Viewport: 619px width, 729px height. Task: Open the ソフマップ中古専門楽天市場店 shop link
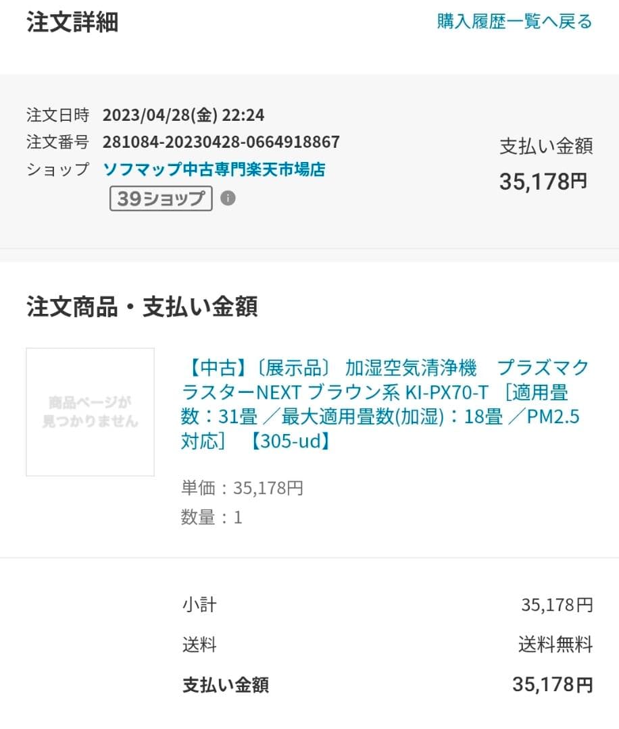point(214,169)
